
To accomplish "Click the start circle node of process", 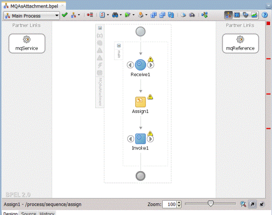I will point(140,32).
